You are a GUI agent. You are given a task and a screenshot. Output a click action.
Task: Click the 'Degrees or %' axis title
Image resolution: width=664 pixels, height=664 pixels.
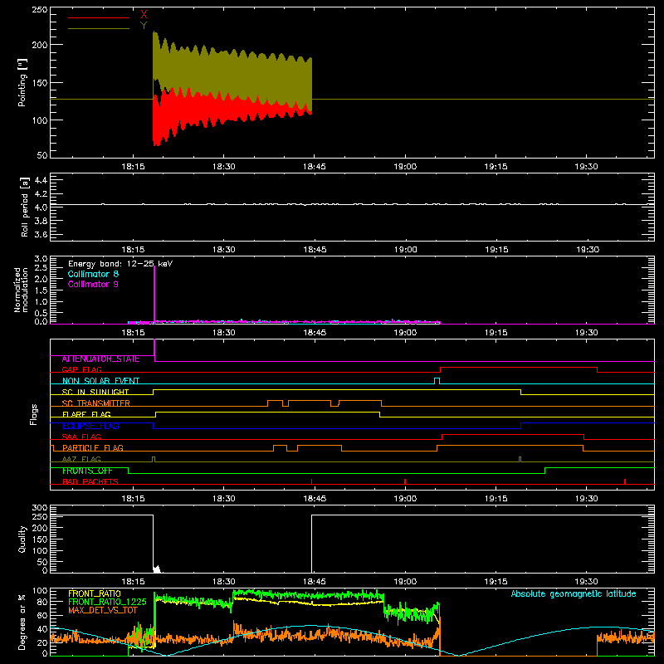[x=22, y=622]
